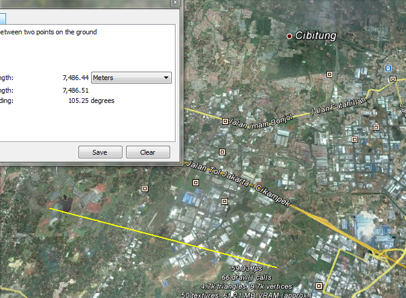
Task: Click square placemark below Cibitung label
Action: coord(329,74)
